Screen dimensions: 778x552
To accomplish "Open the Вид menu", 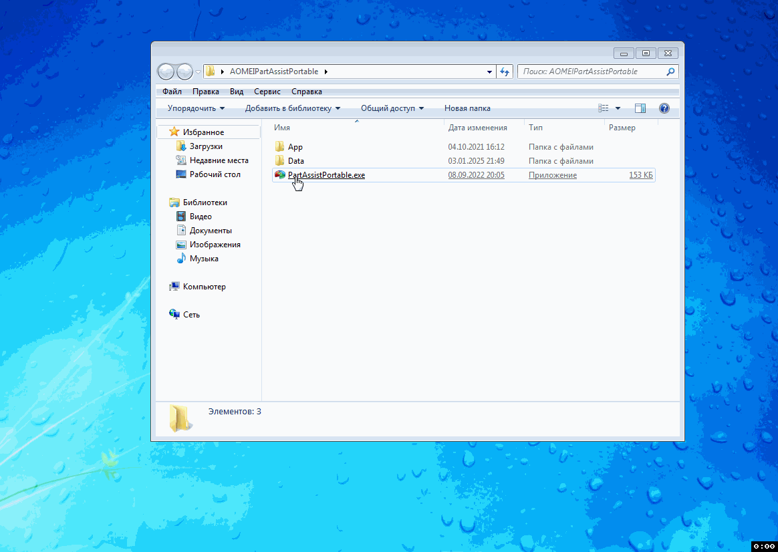I will point(237,92).
